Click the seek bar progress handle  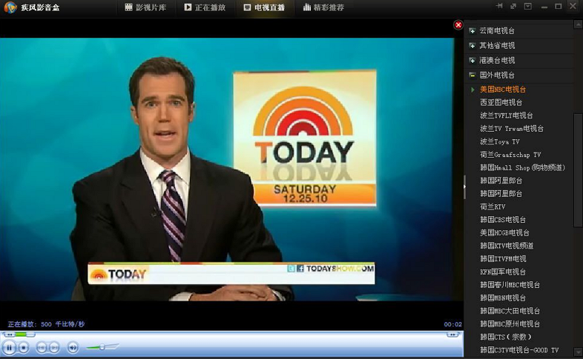pos(32,335)
